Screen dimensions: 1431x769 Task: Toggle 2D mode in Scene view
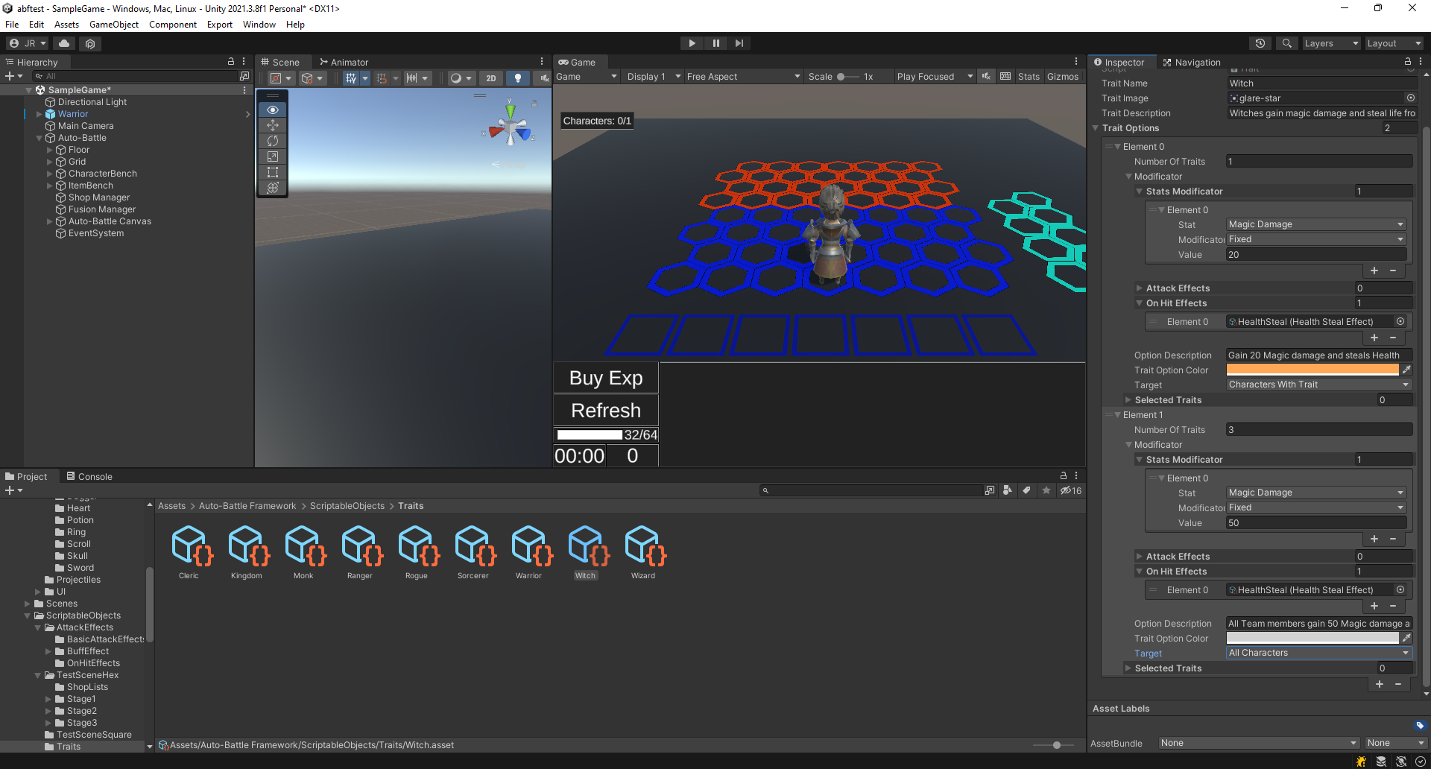point(490,77)
